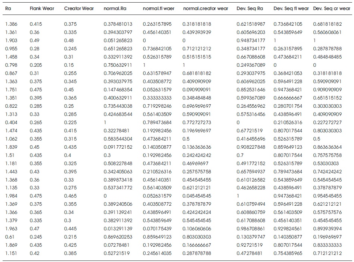
Task: Select normal.Ra value 0.378481013
Action: tap(118, 24)
